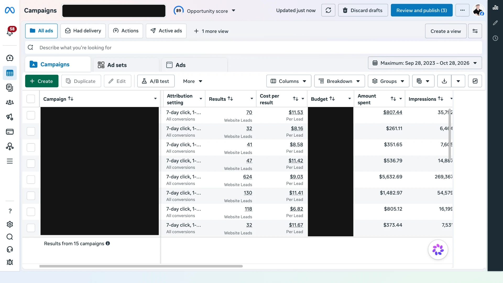
Task: Switch to the Ad sets tab
Action: (126, 65)
